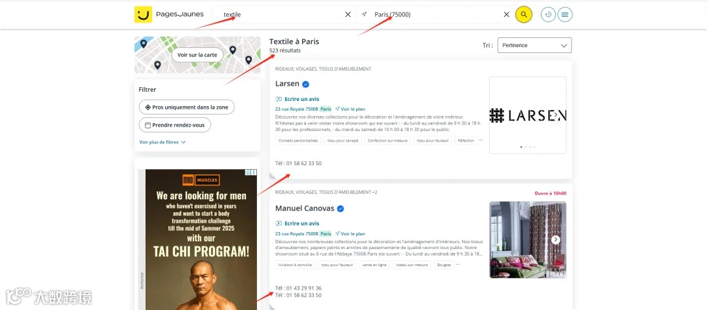Open the Manuel Canovas listing title
The image size is (708, 310).
click(305, 208)
